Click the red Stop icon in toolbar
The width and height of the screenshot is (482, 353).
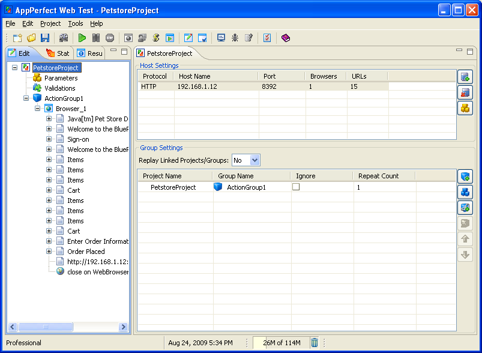click(x=110, y=38)
